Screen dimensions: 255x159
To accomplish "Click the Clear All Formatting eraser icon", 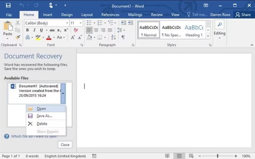I will (76, 30).
